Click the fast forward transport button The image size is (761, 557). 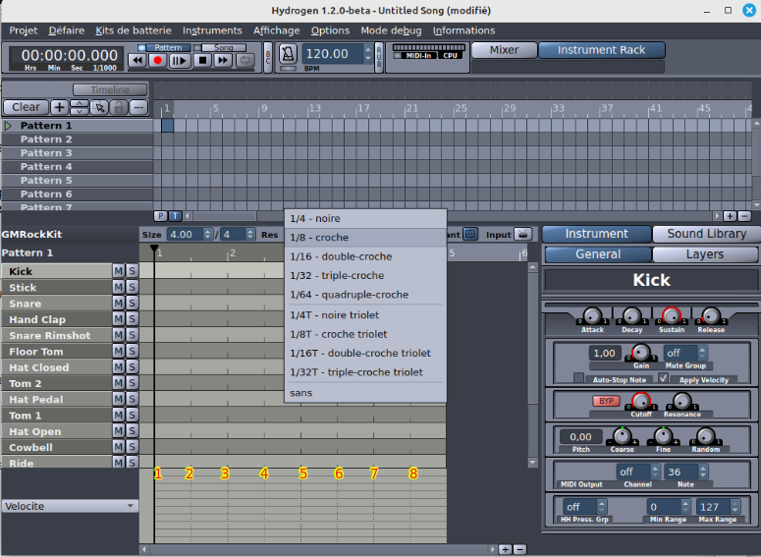[x=223, y=61]
